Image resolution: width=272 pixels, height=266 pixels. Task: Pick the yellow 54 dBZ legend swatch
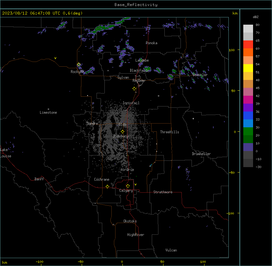pos(248,68)
